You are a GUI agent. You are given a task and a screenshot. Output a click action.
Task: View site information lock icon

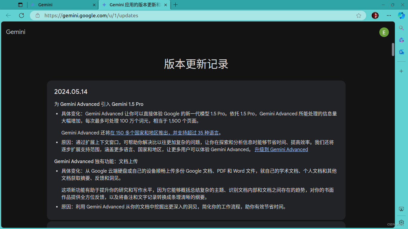(38, 16)
